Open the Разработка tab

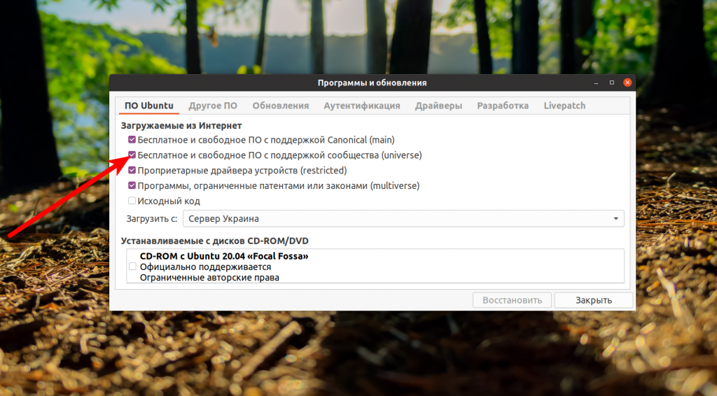coord(502,106)
